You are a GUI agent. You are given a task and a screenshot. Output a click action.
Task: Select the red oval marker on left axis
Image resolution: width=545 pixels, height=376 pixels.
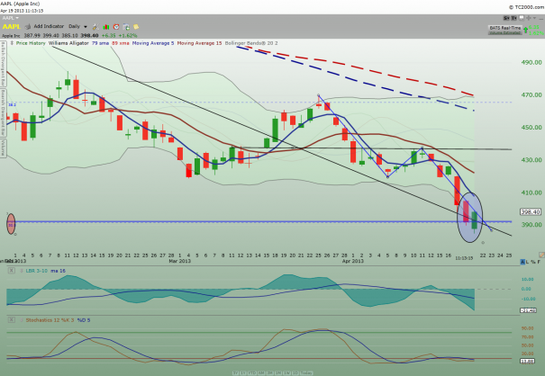click(x=11, y=224)
